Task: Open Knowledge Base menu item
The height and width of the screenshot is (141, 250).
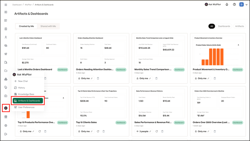Action: tap(28, 94)
